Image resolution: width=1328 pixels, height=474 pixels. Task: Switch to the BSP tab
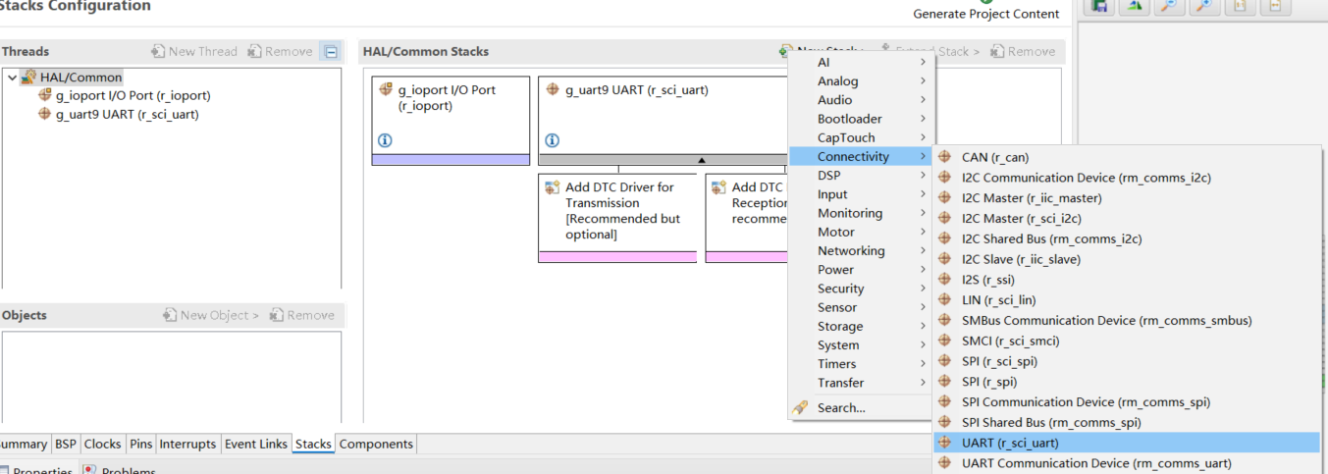(66, 445)
